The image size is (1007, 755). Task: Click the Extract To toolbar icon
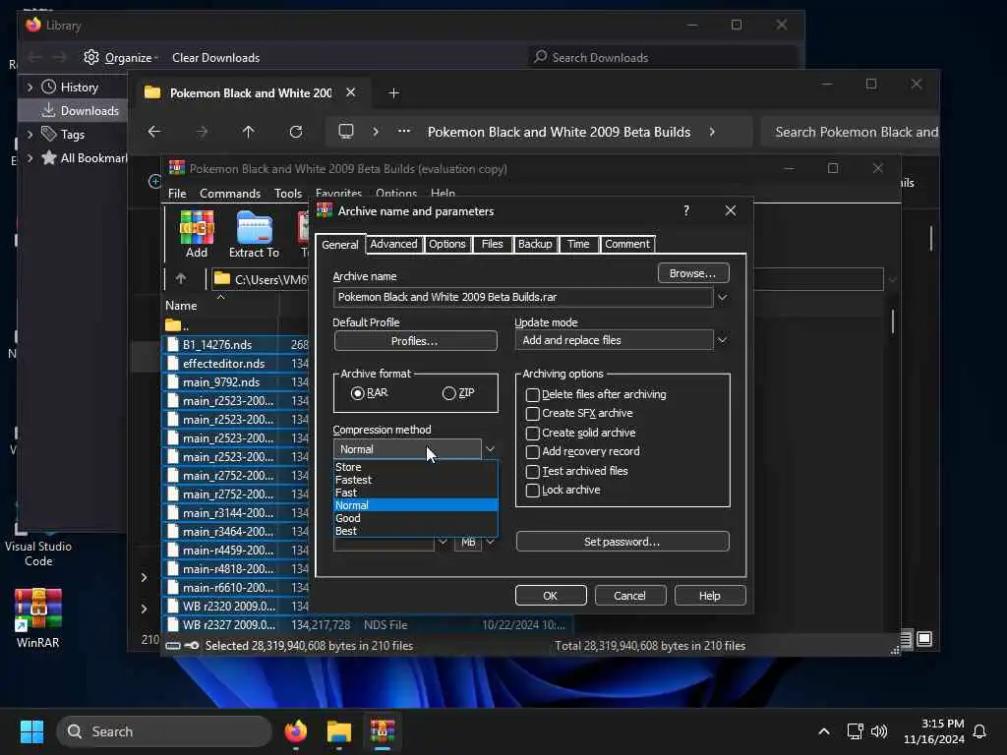[x=255, y=235]
